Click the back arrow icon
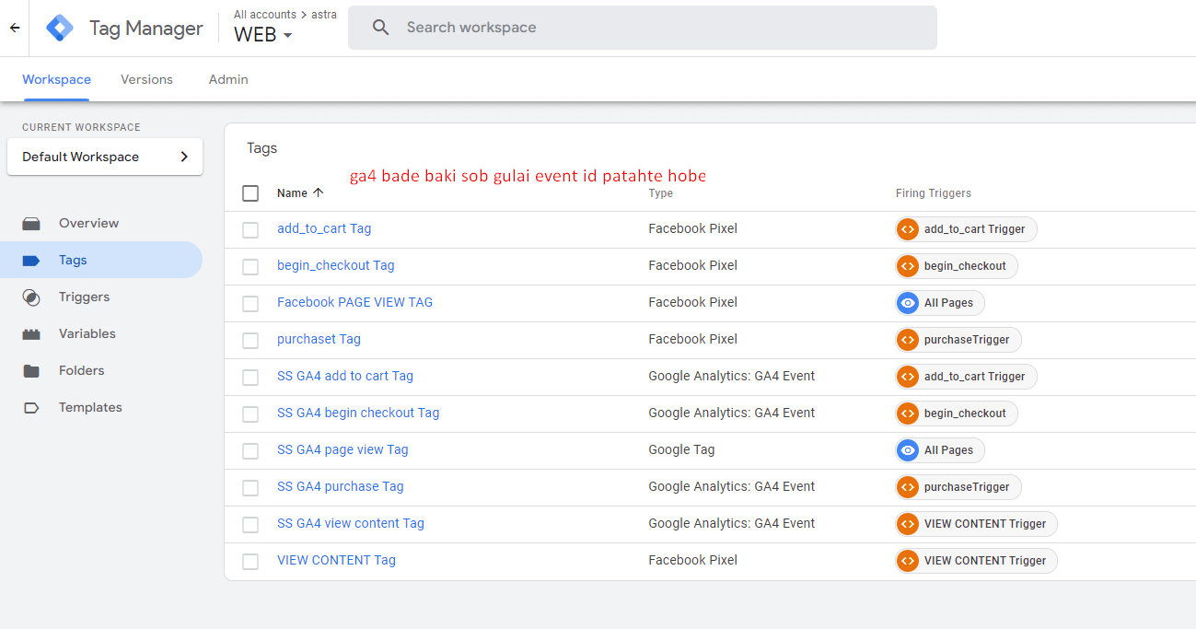 [x=15, y=28]
